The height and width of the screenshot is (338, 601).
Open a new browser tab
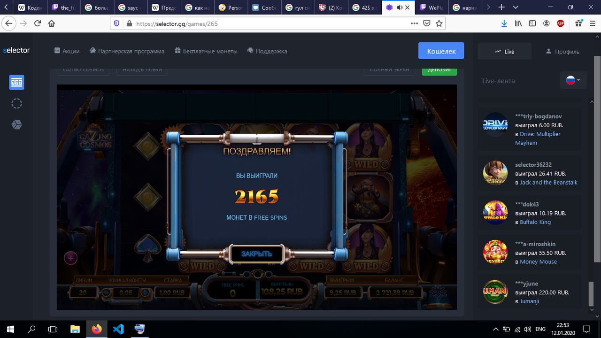501,8
